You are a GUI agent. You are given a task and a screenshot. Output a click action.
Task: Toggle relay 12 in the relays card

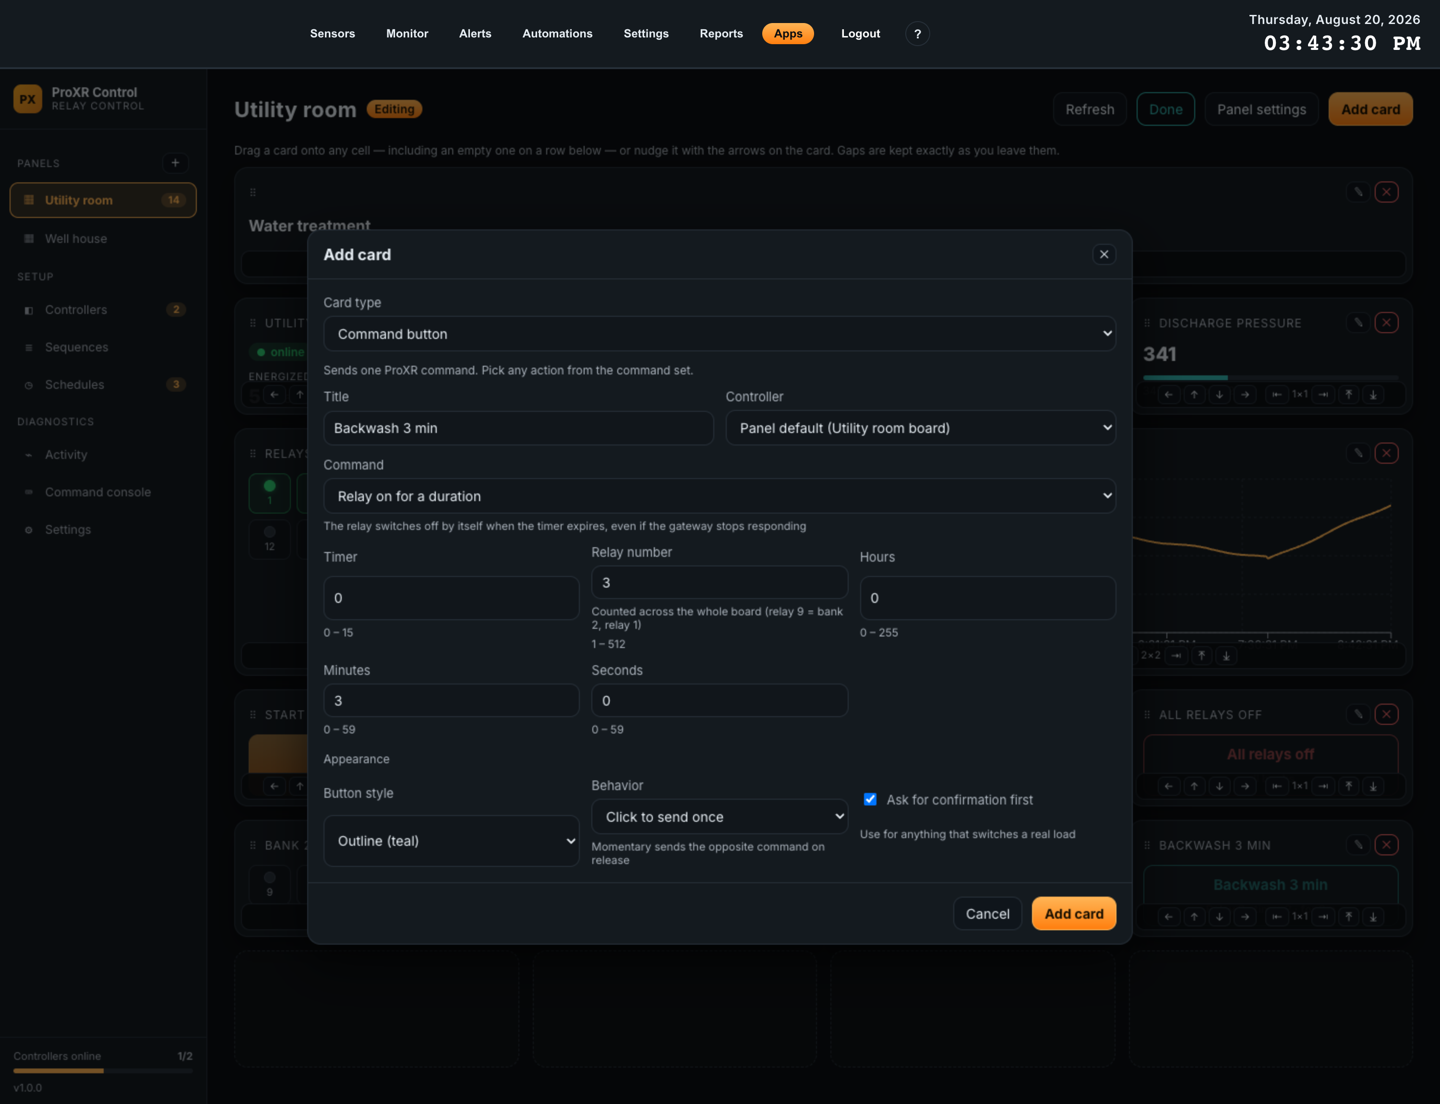pos(269,539)
